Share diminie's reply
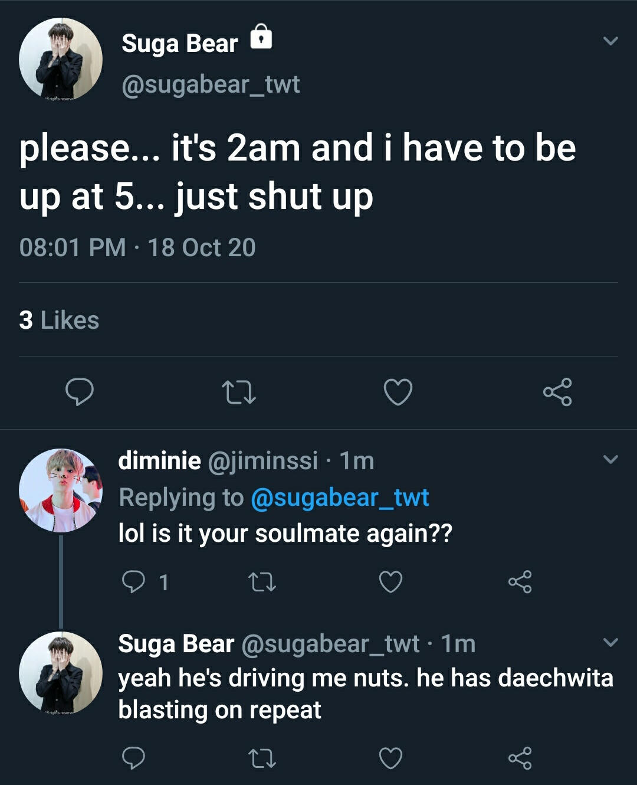637x785 pixels. pos(520,582)
